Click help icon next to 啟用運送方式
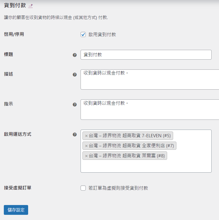 75,135
